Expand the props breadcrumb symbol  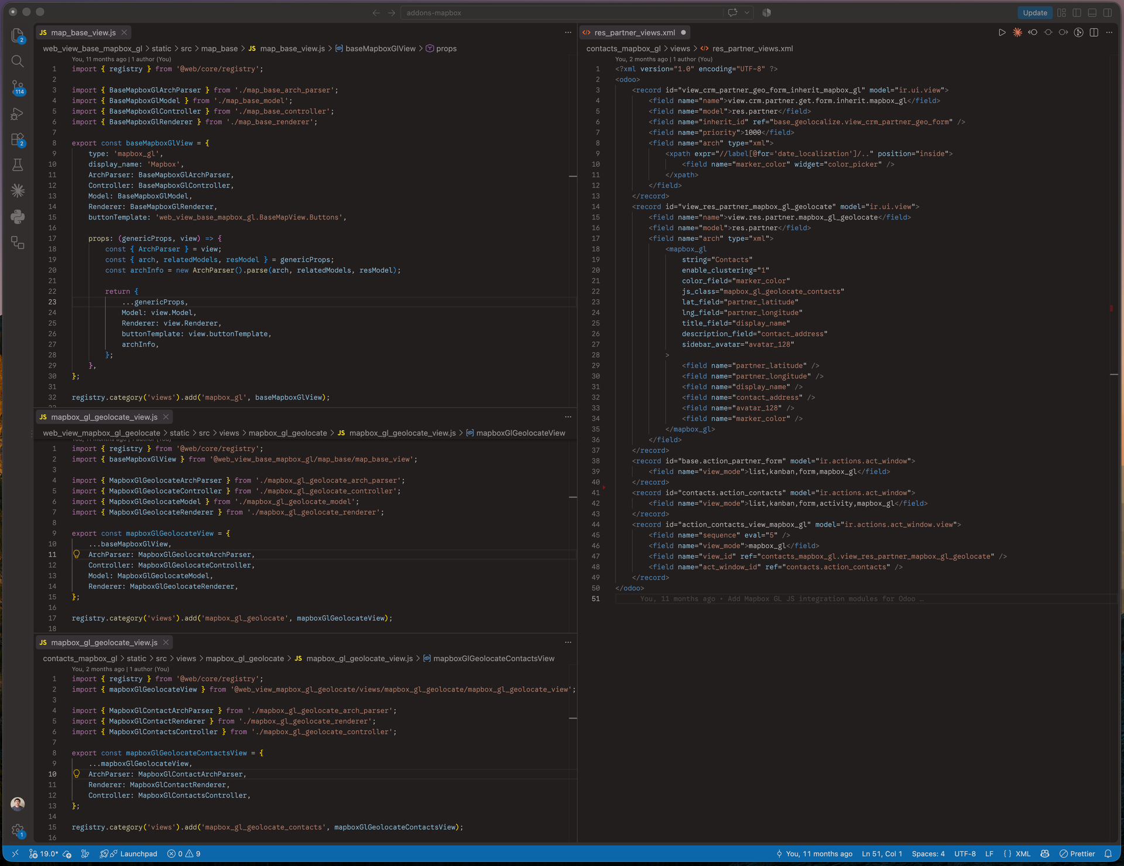[x=441, y=49]
